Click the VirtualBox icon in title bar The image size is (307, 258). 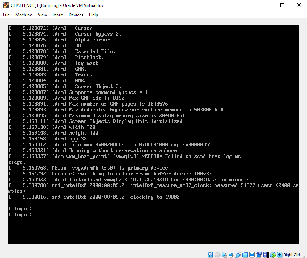[x=6, y=5]
